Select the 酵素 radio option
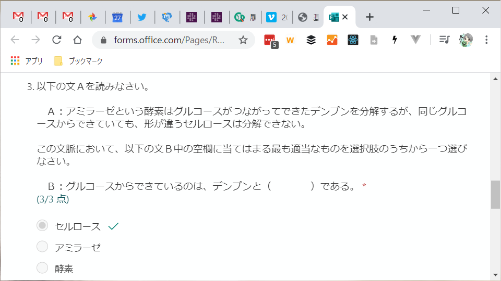This screenshot has width=501, height=281. pyautogui.click(x=42, y=268)
